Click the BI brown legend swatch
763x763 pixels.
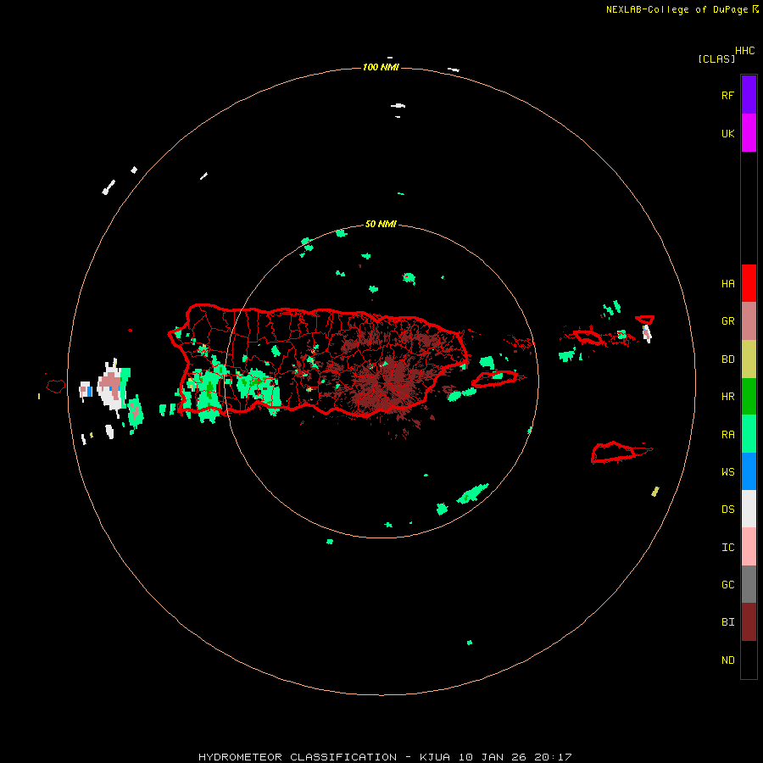pos(749,622)
